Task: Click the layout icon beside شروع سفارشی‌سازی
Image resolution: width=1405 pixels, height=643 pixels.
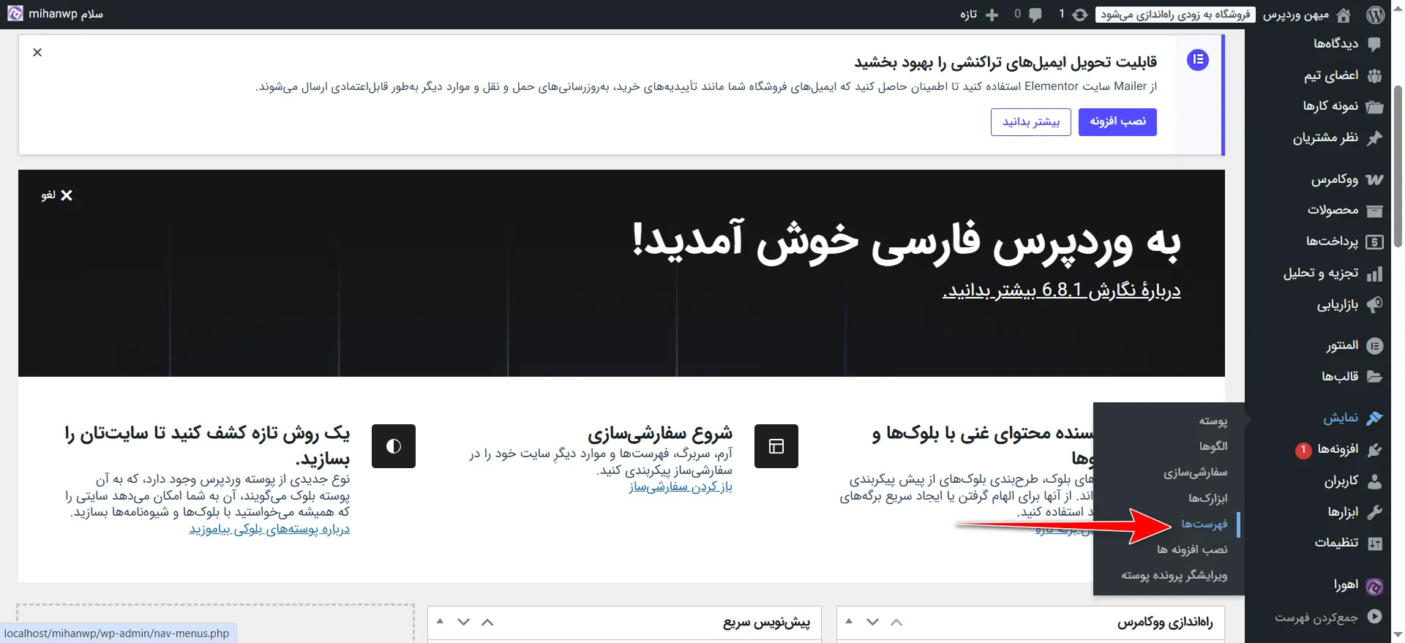Action: click(x=776, y=446)
